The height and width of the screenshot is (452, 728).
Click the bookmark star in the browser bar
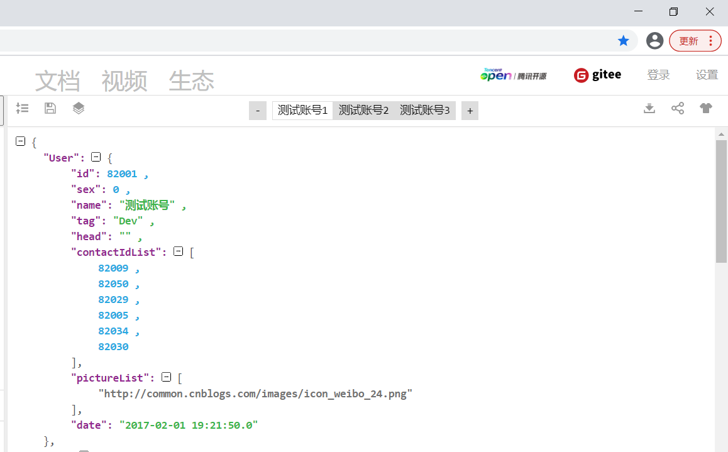point(624,40)
